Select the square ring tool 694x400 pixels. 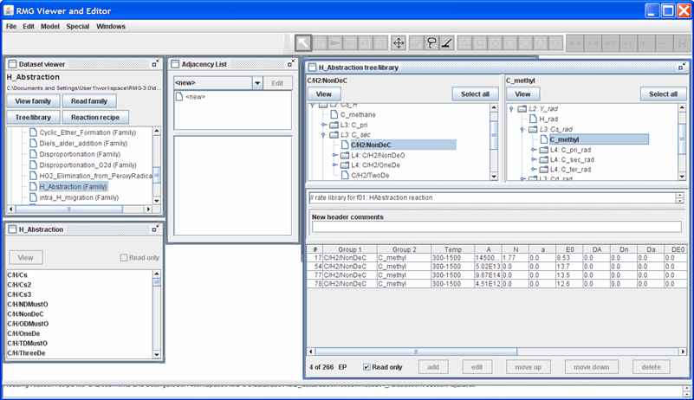[x=480, y=43]
